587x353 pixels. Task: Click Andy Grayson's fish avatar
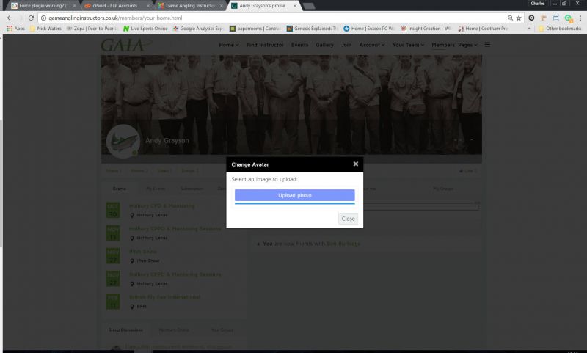pos(123,141)
